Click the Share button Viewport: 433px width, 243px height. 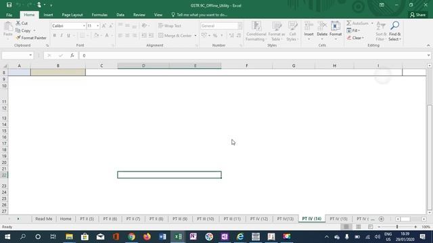tap(418, 15)
